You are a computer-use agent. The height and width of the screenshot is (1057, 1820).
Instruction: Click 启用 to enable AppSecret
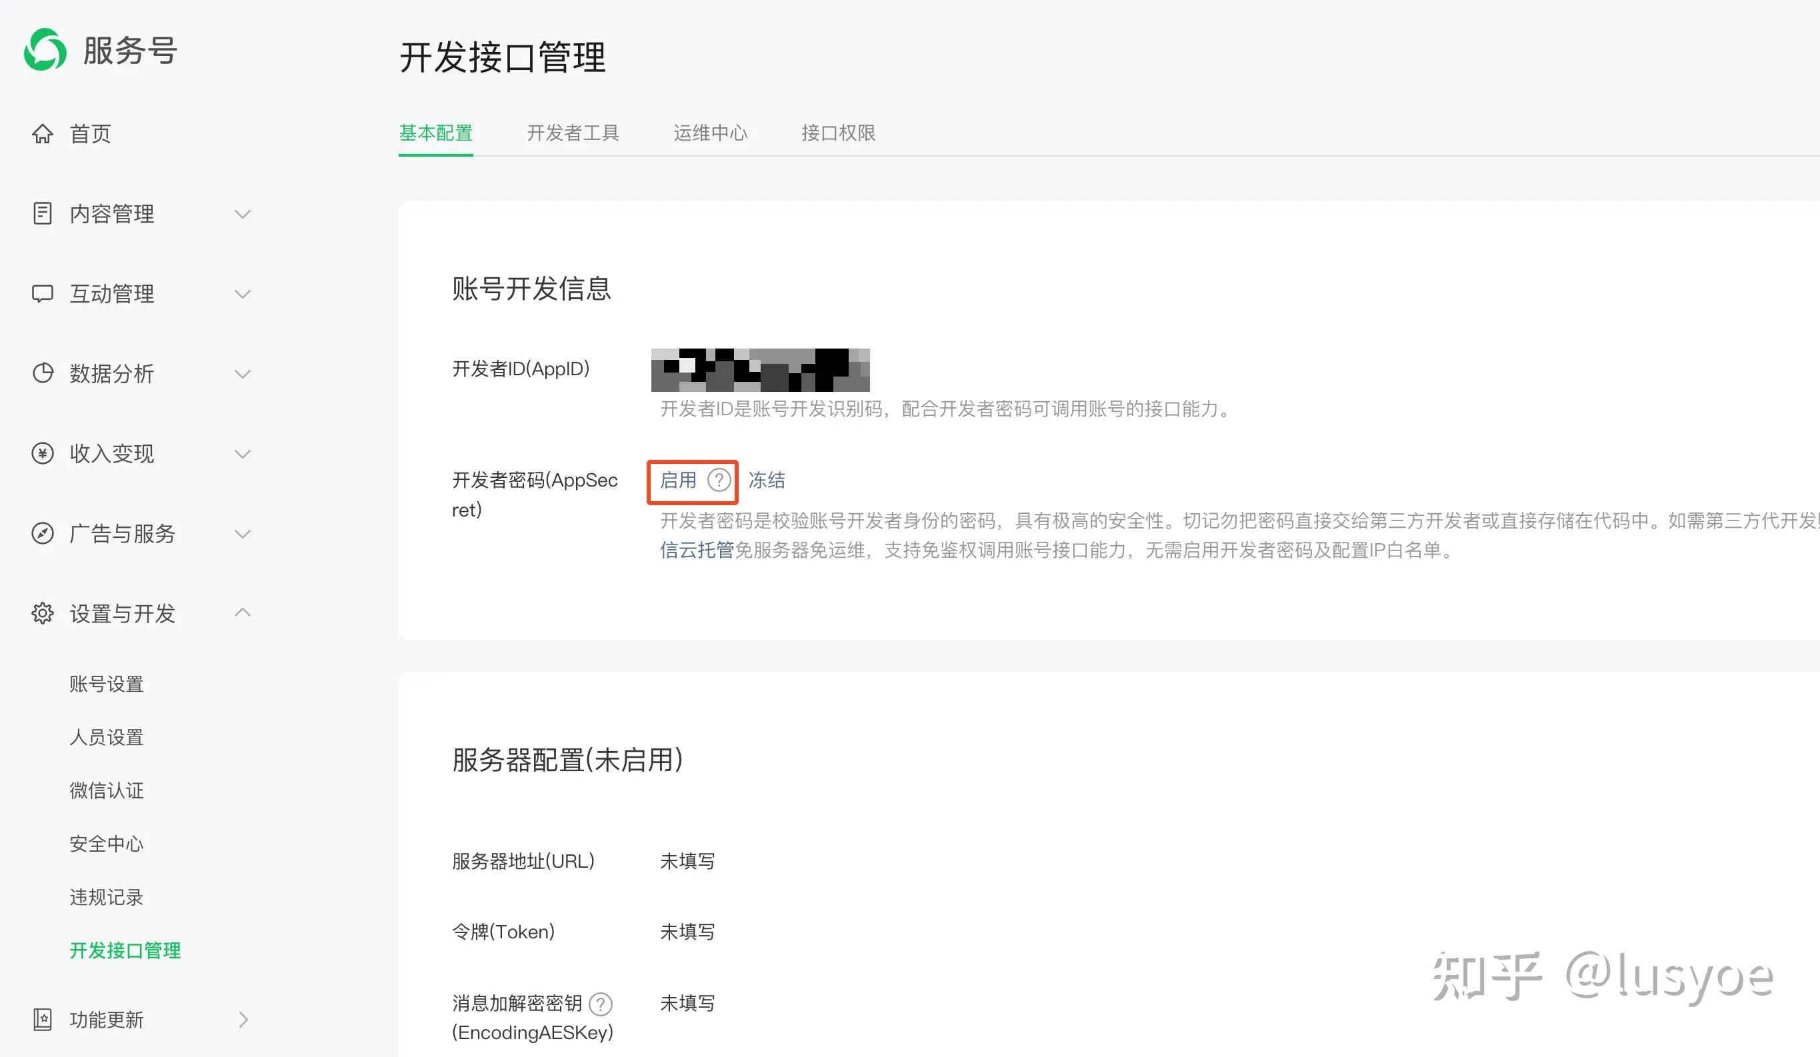(678, 480)
